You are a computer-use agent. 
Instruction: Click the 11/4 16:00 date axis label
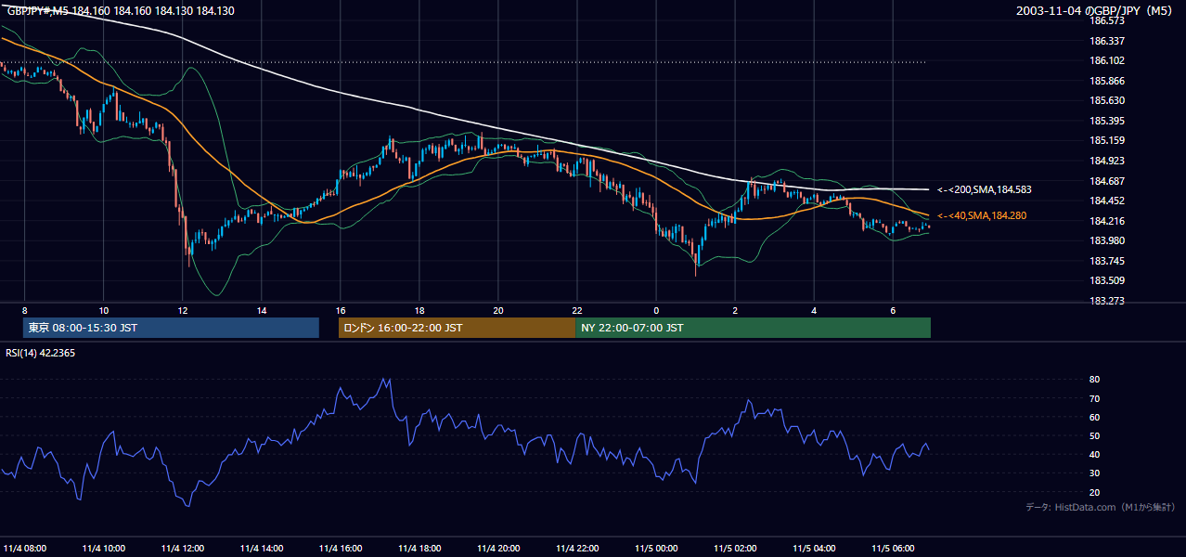(341, 548)
